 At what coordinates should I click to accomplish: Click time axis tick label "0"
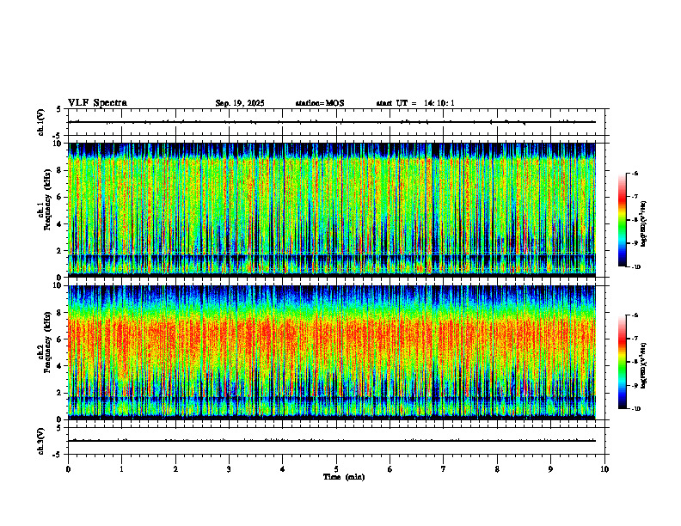68,469
